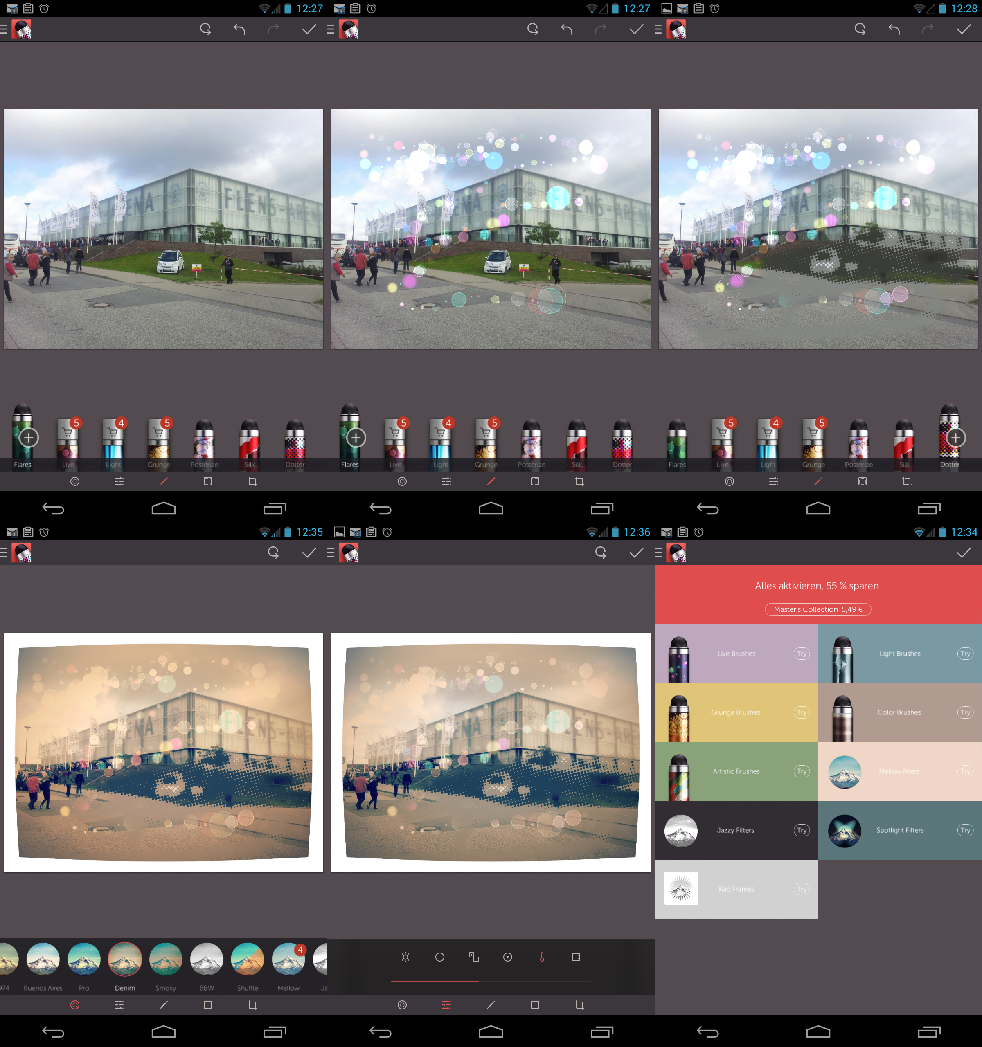The width and height of the screenshot is (982, 1047).
Task: Select the circled triangle adjustment icon
Action: 508,957
